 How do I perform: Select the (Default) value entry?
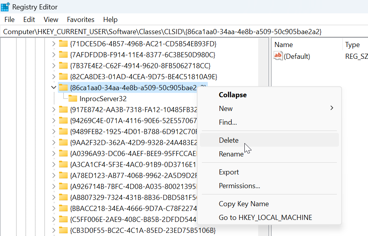tap(297, 56)
